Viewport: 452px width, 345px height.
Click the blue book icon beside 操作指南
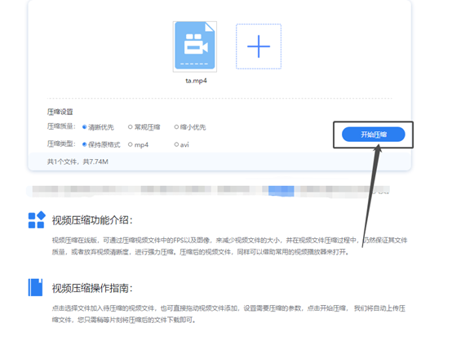tap(35, 287)
